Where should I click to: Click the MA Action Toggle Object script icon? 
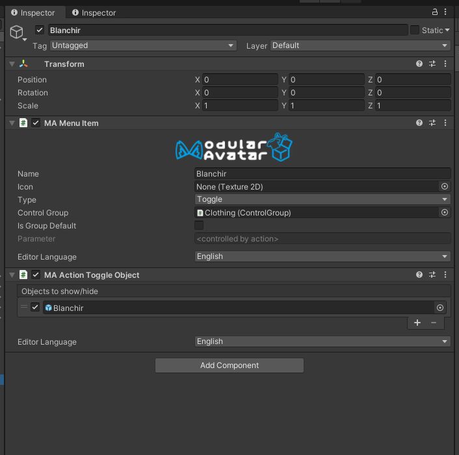tap(23, 275)
